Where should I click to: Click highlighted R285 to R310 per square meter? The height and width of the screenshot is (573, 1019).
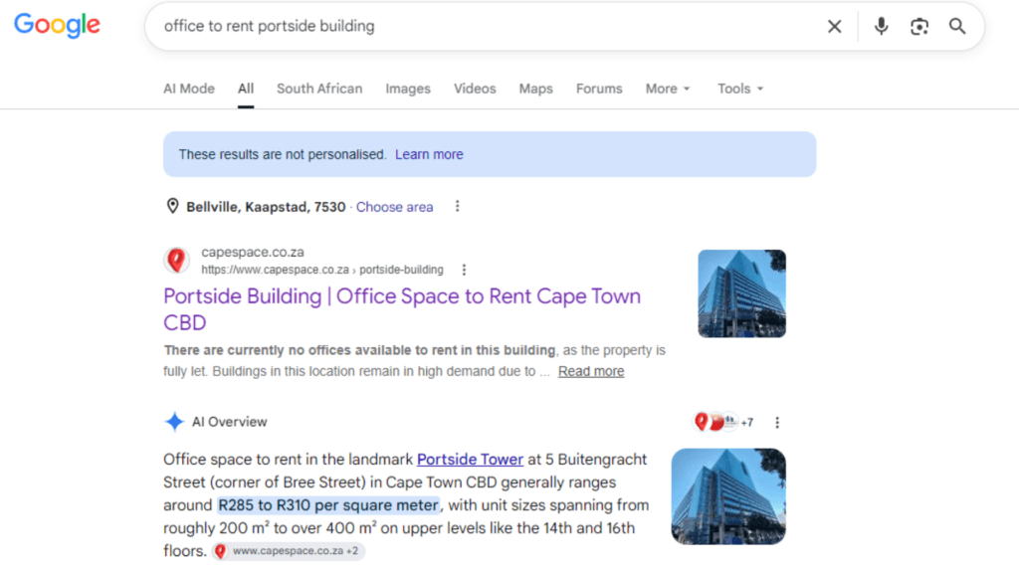328,505
